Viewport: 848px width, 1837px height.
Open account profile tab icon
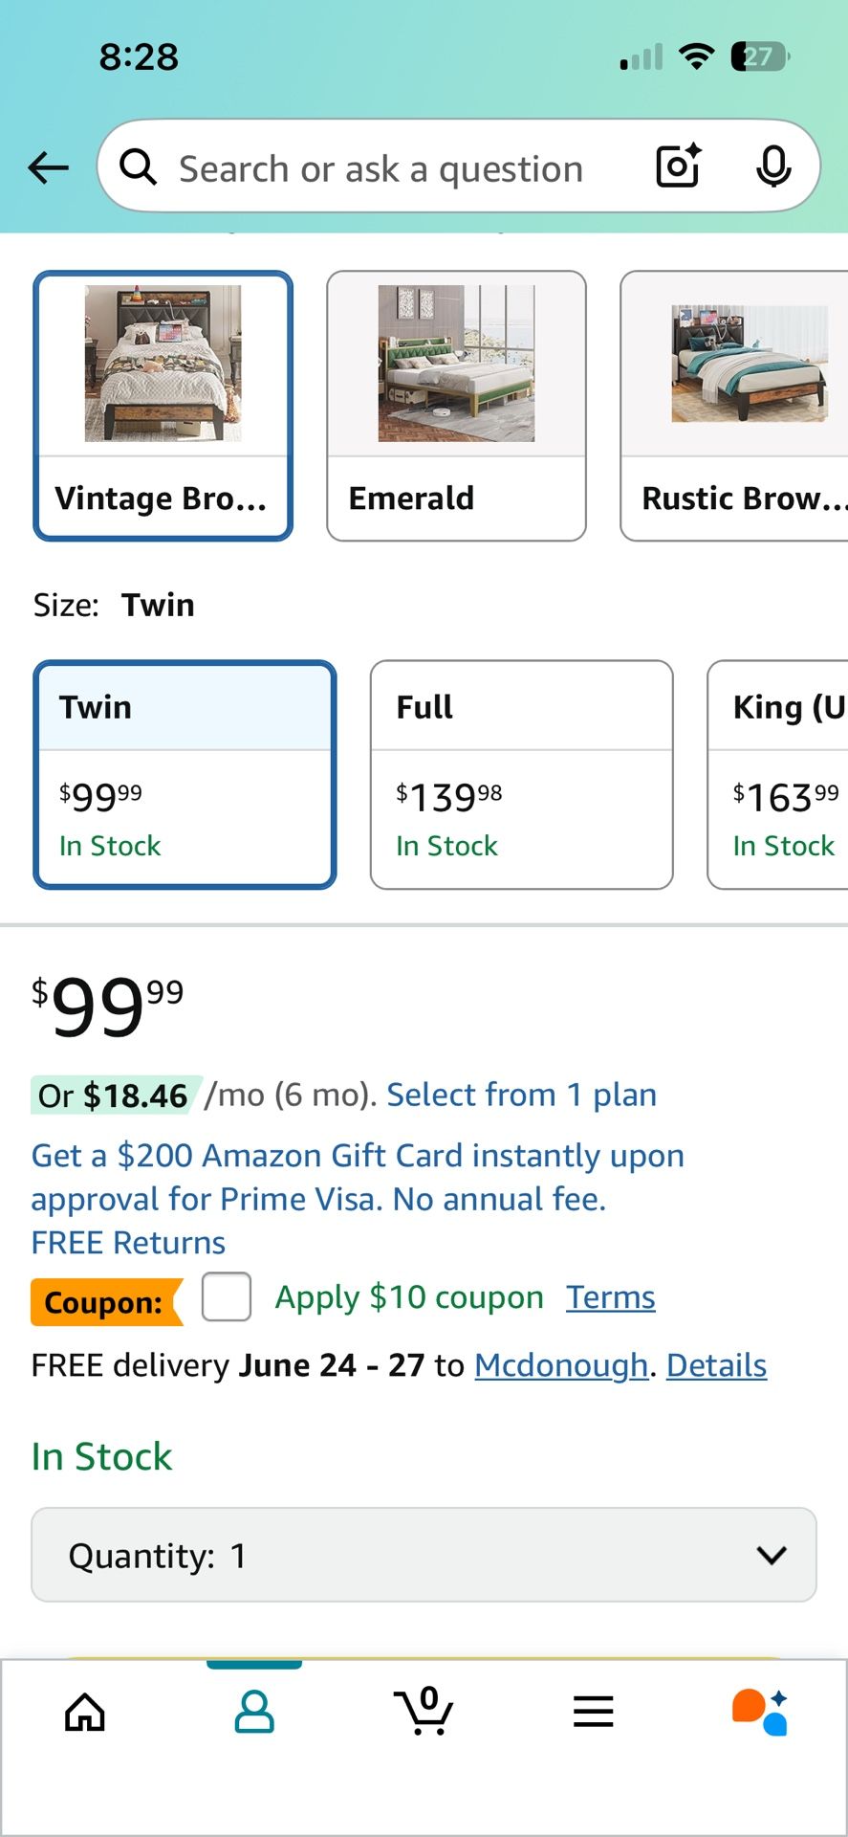[254, 1712]
